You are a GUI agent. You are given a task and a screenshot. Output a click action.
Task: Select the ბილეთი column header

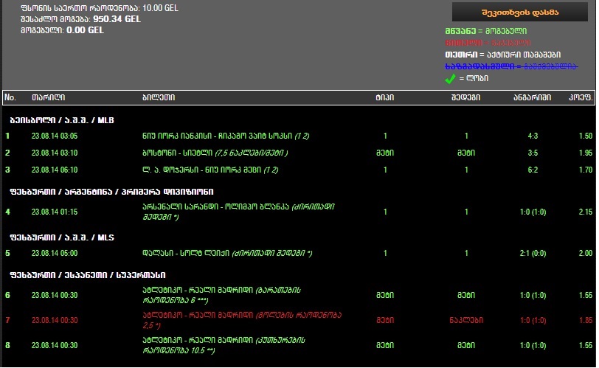159,98
